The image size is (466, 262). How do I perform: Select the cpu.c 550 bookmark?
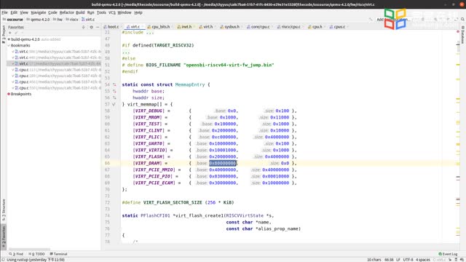(x=57, y=88)
